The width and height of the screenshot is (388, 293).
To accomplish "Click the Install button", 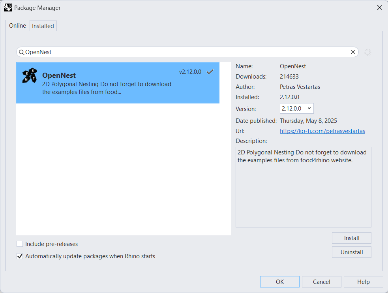I will point(352,238).
